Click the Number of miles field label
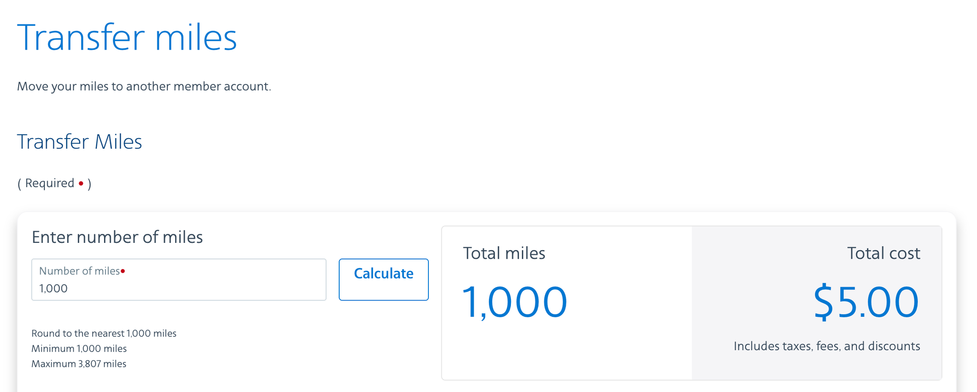 click(x=79, y=271)
